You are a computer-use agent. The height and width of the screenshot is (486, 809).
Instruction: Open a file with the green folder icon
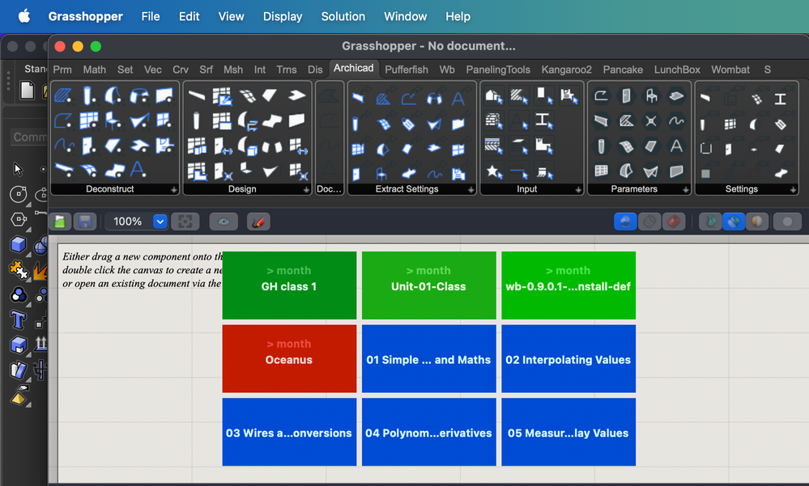click(x=60, y=222)
